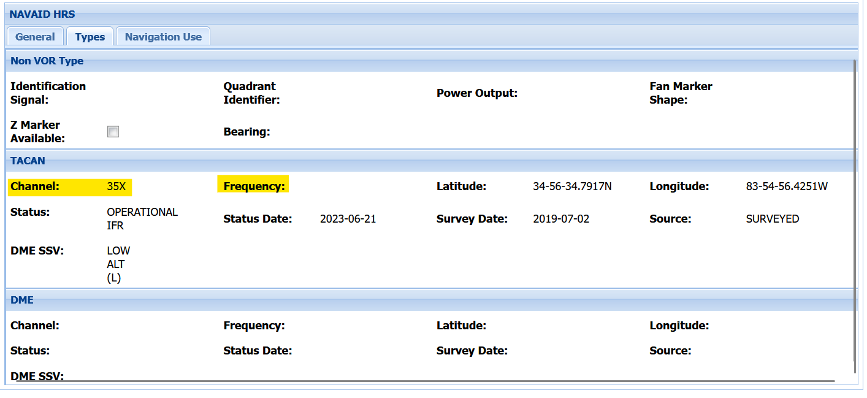Click the Source label in DME section
The image size is (867, 398).
(670, 351)
